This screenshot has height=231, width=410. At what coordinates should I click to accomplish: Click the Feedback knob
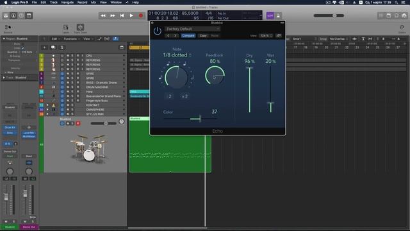point(215,76)
